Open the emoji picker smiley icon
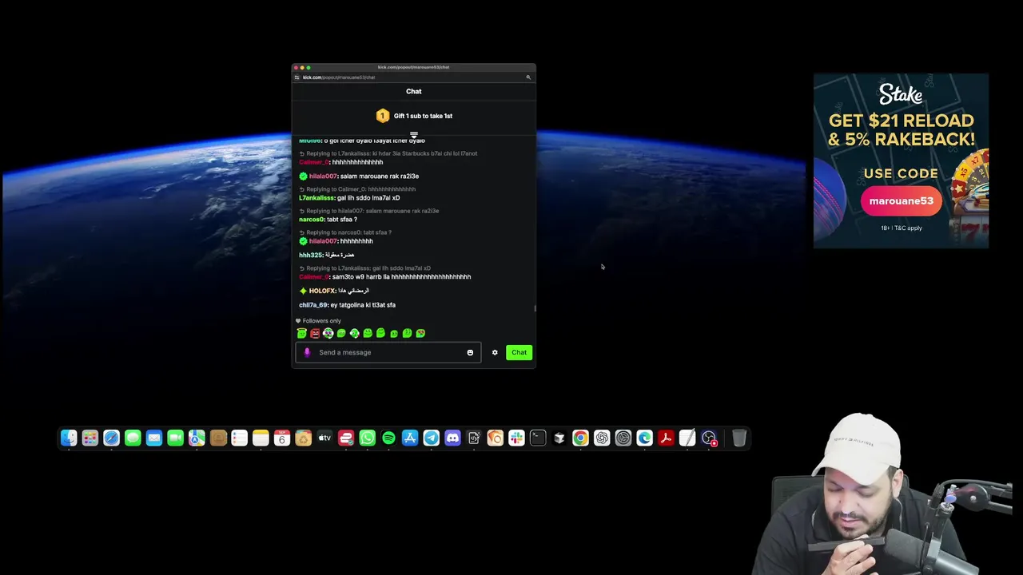Viewport: 1023px width, 575px height. click(x=470, y=352)
